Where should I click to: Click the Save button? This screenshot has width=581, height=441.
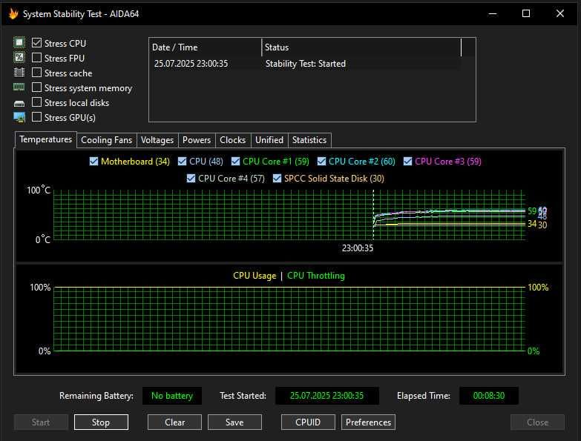coord(234,422)
